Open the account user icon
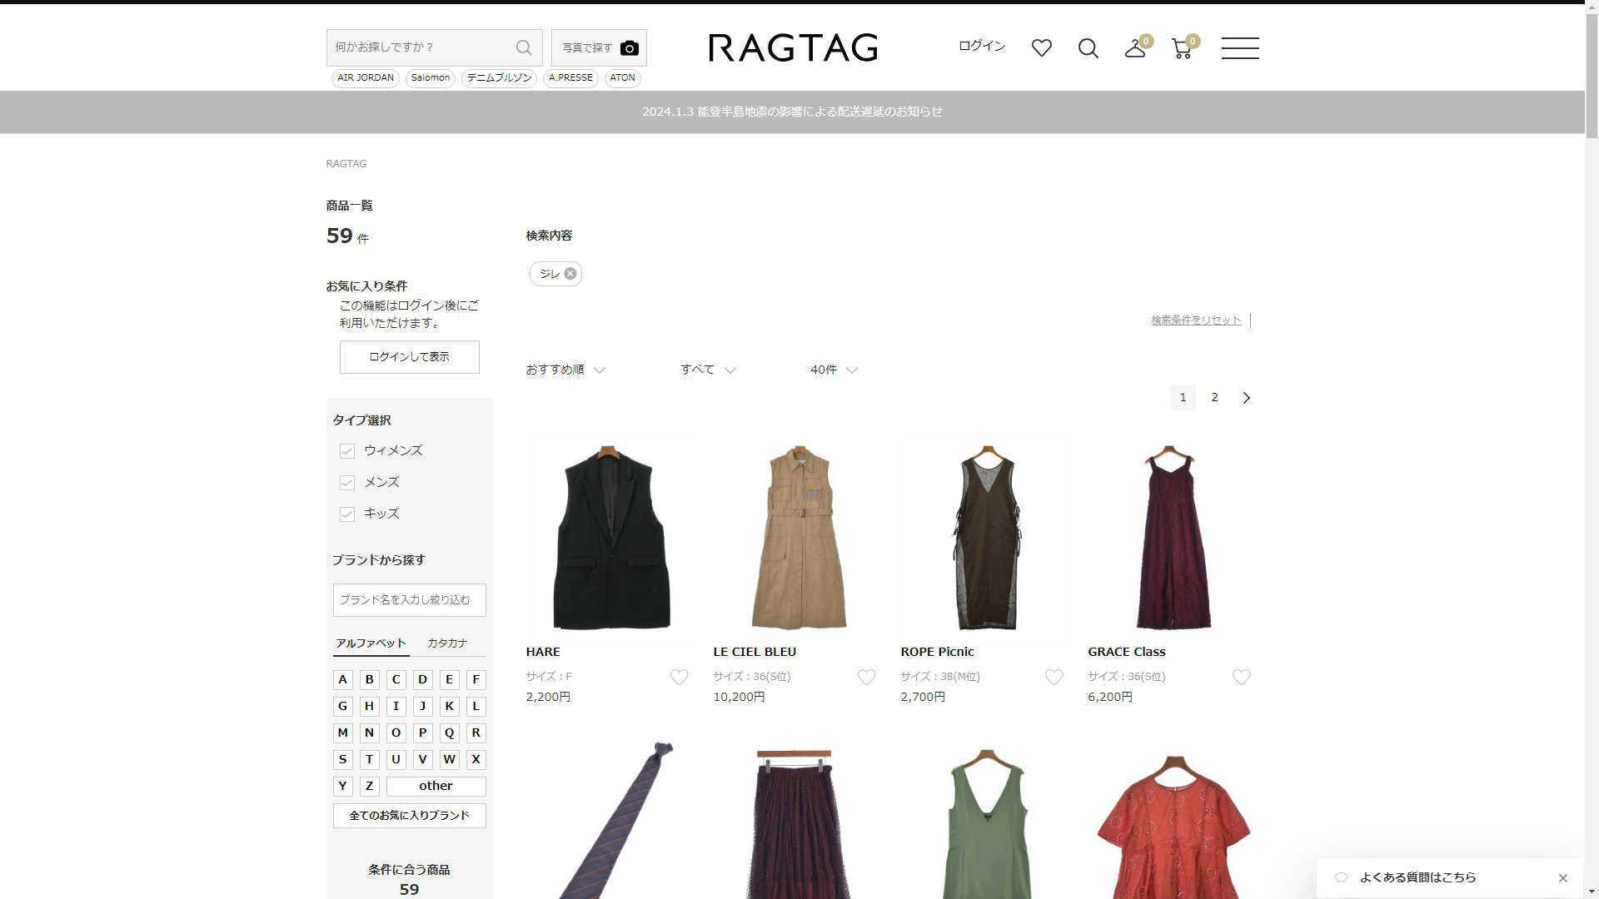 pos(1134,49)
